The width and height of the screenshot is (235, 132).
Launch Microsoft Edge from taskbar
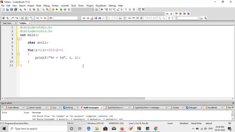[x=88, y=129]
